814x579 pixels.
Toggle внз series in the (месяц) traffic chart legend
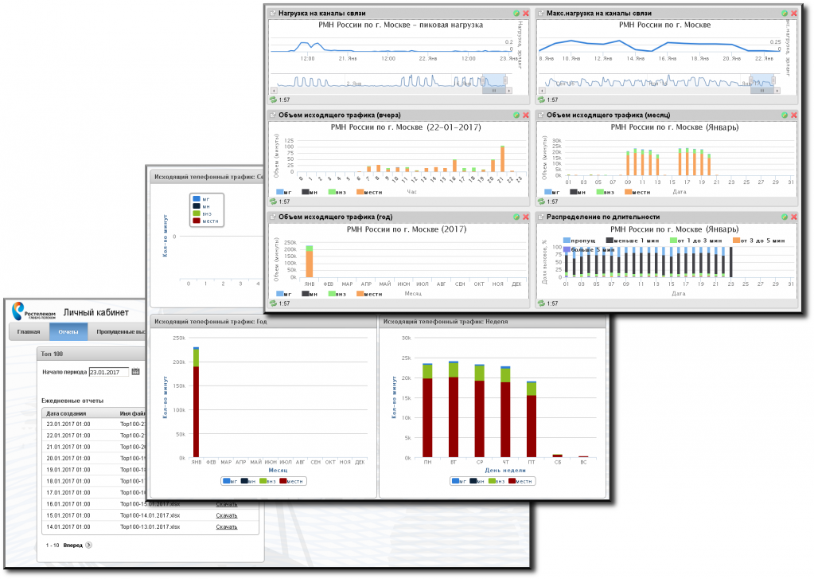[605, 192]
